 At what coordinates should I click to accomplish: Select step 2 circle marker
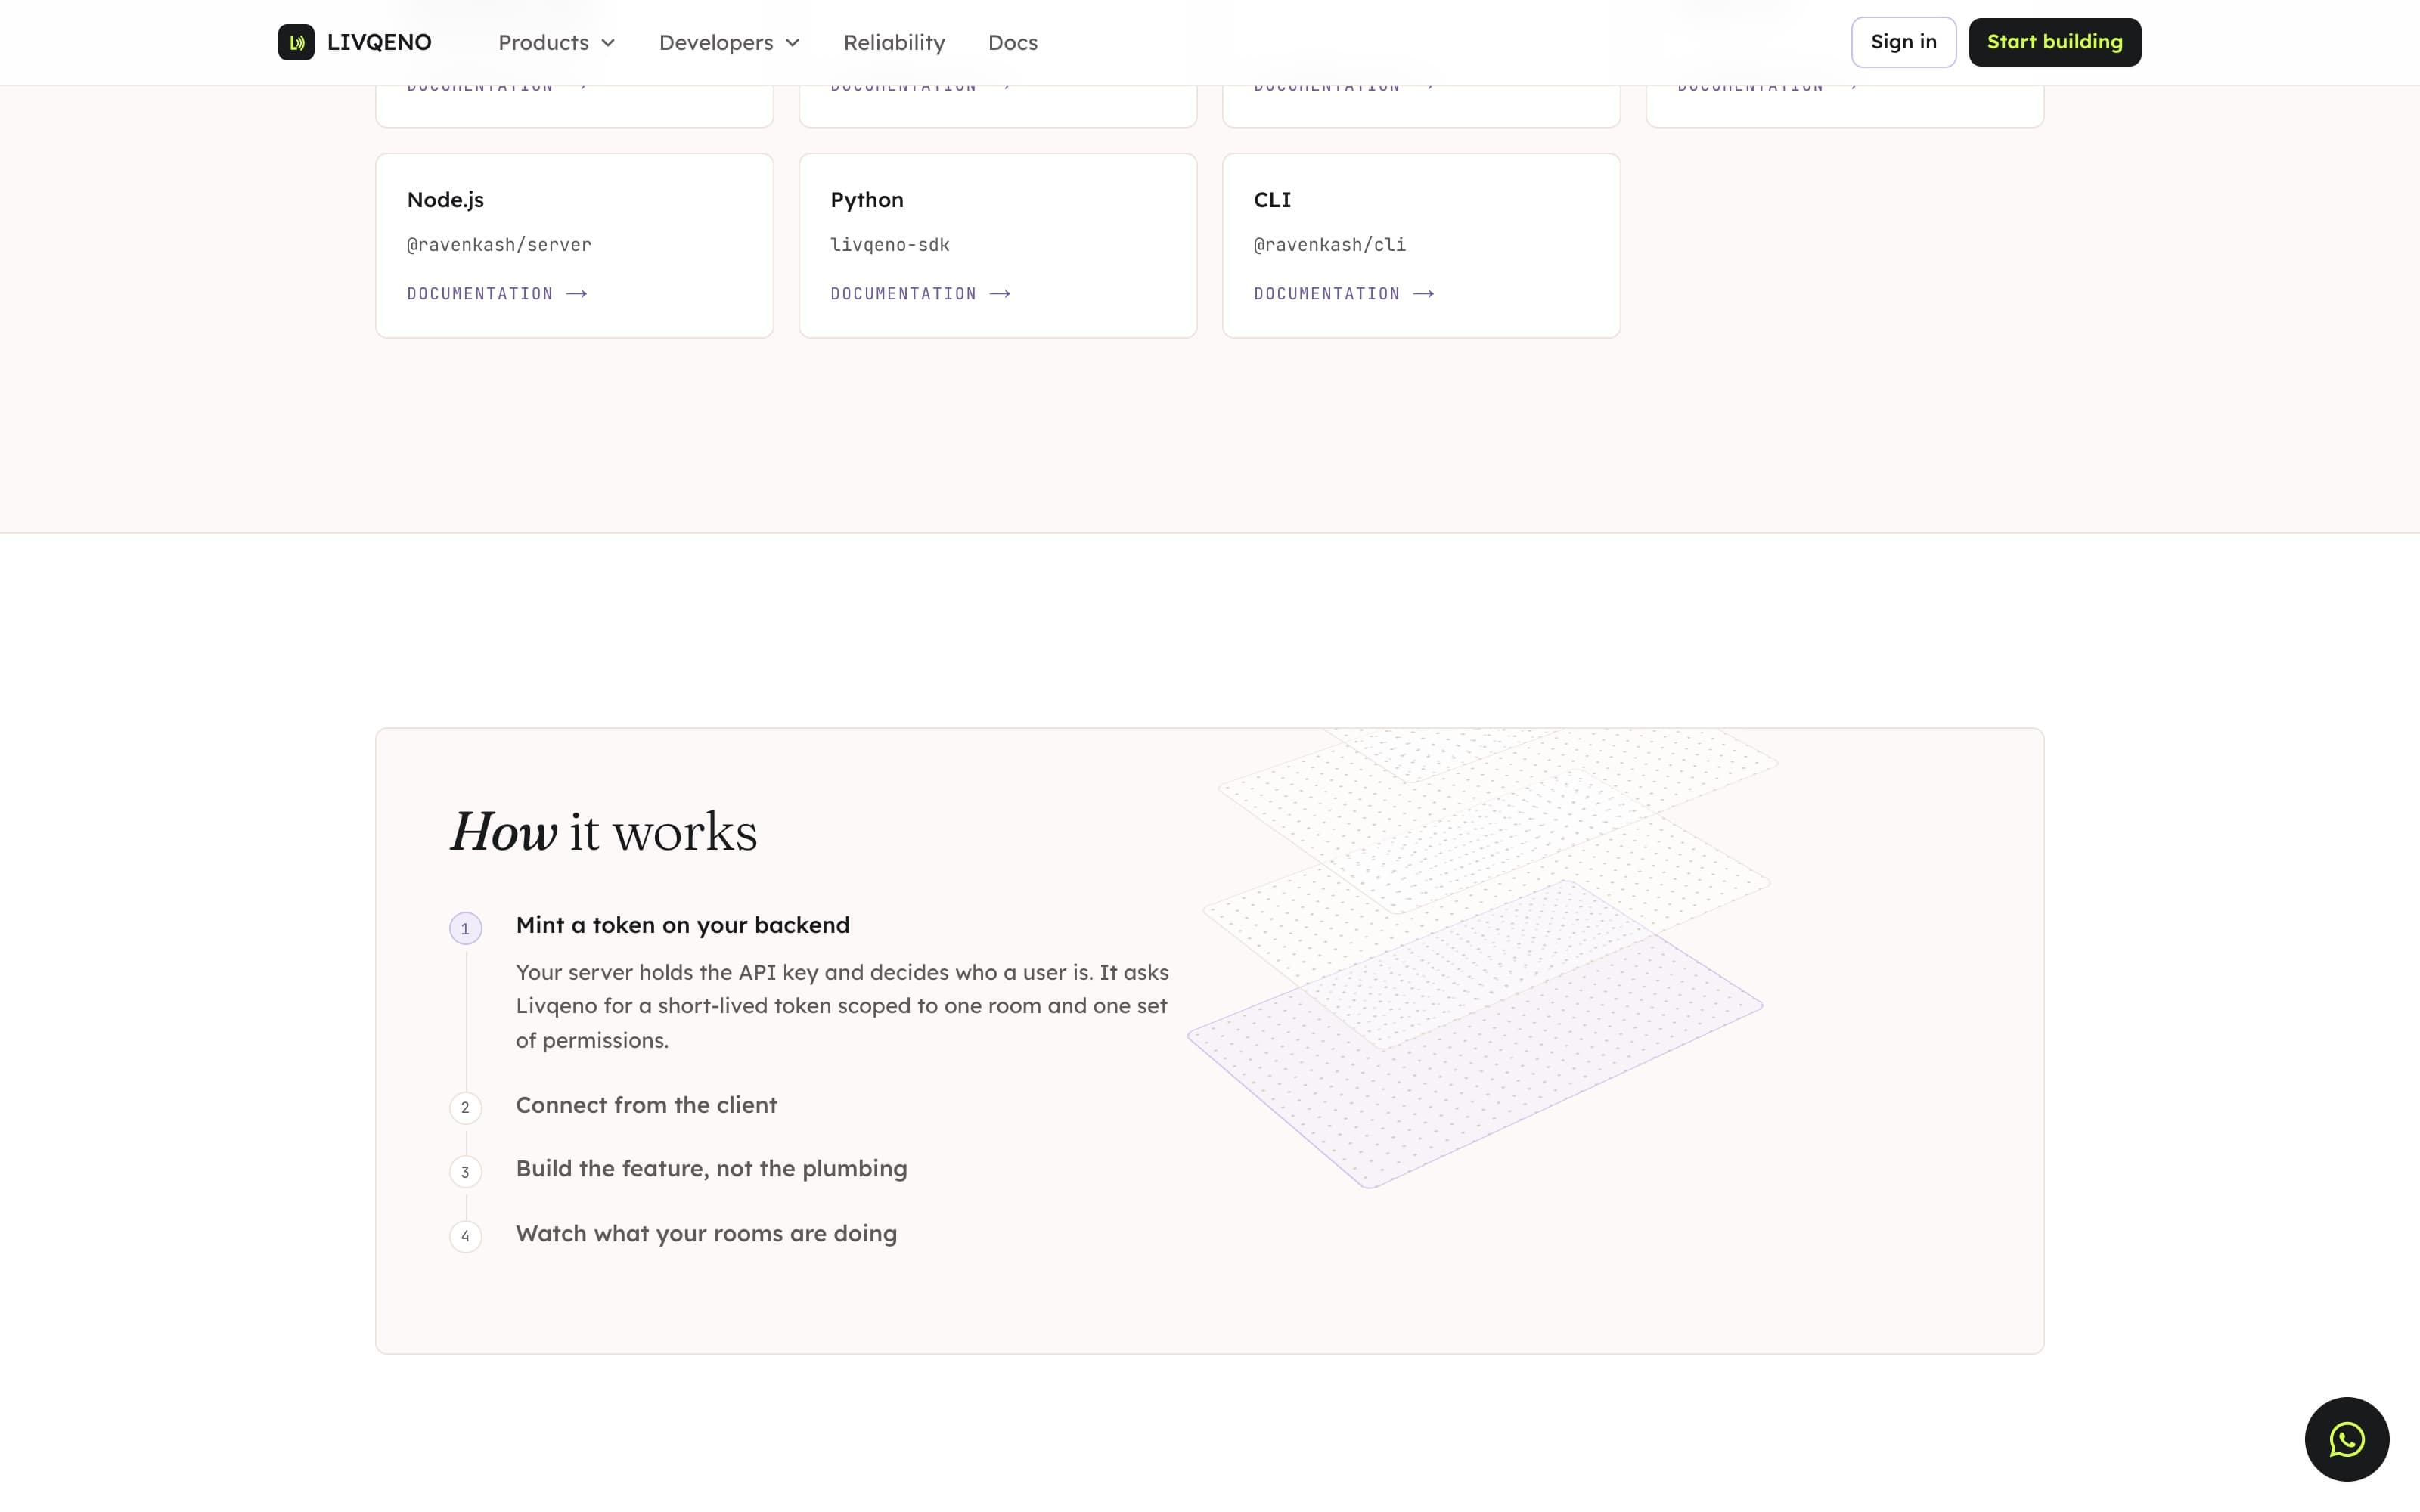465,1108
